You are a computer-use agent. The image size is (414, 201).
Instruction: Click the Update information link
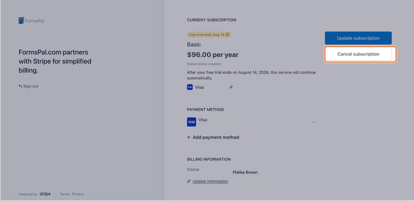point(210,181)
